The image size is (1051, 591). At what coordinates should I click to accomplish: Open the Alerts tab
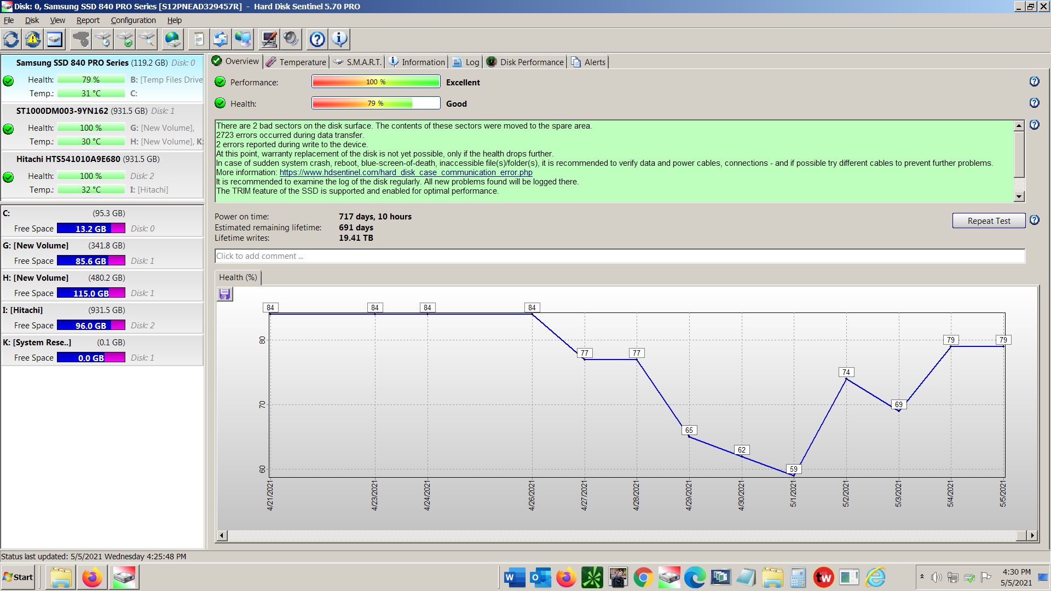click(588, 62)
